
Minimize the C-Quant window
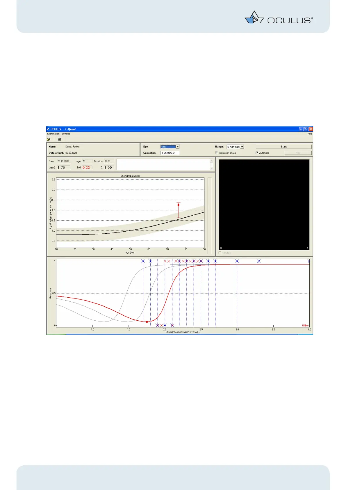coord(301,129)
